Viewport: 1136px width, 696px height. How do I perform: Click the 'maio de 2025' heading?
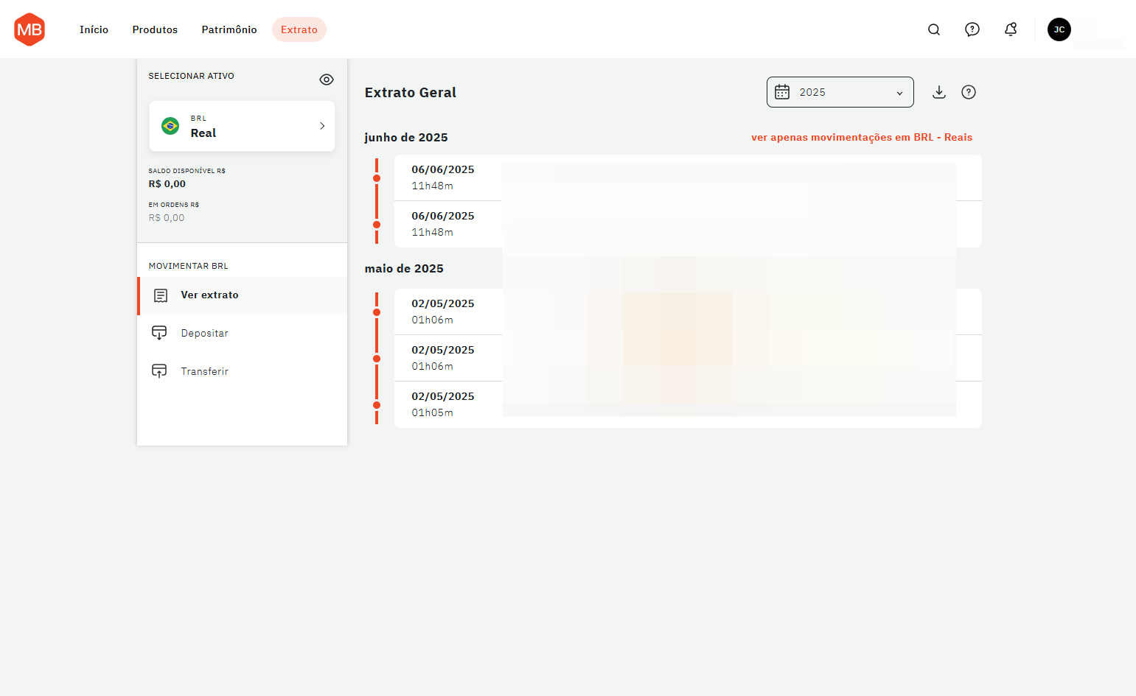coord(404,269)
